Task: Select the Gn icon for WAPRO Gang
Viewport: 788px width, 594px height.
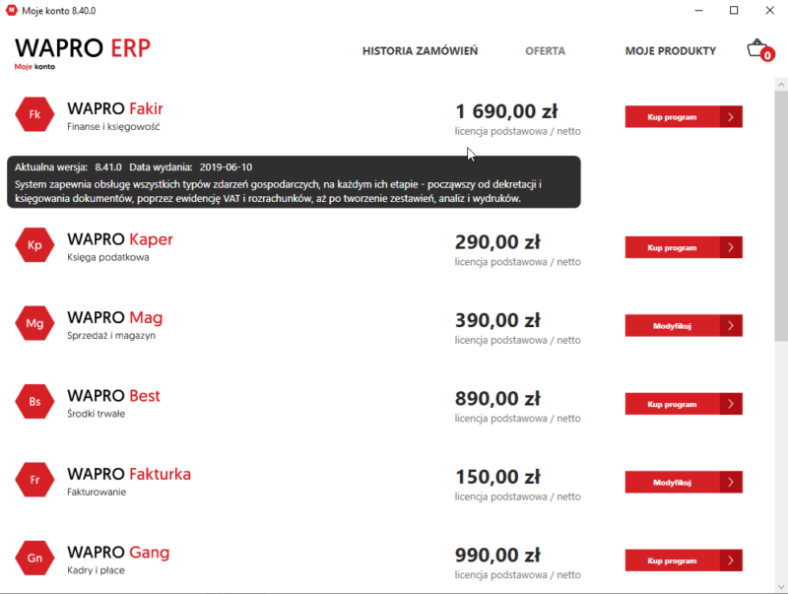Action: tap(34, 559)
